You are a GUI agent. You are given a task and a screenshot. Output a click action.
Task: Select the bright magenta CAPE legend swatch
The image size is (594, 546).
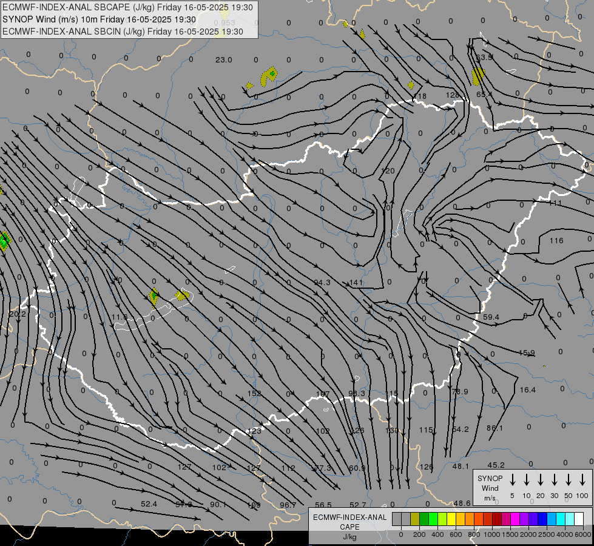click(515, 519)
